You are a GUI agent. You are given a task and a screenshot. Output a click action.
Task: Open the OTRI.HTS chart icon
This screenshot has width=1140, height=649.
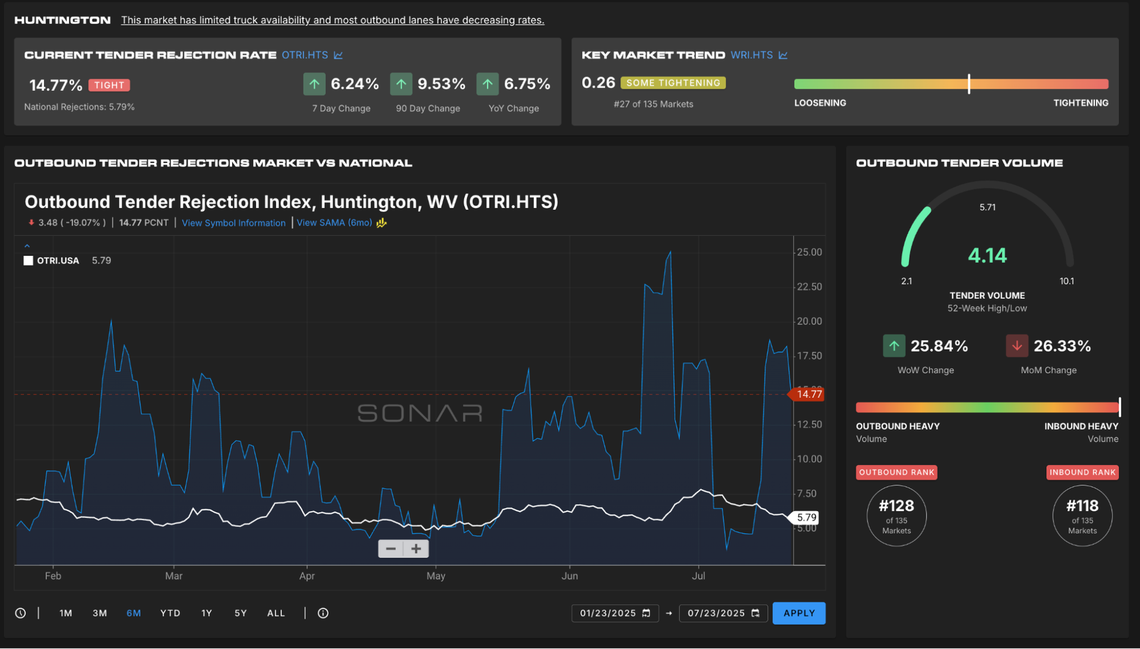point(338,55)
